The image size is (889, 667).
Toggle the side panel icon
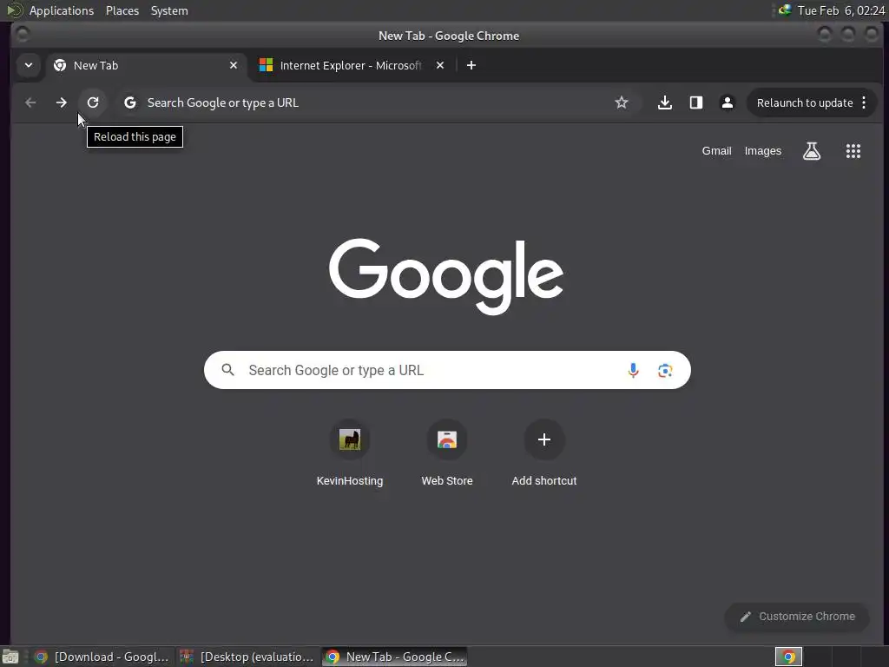point(695,102)
